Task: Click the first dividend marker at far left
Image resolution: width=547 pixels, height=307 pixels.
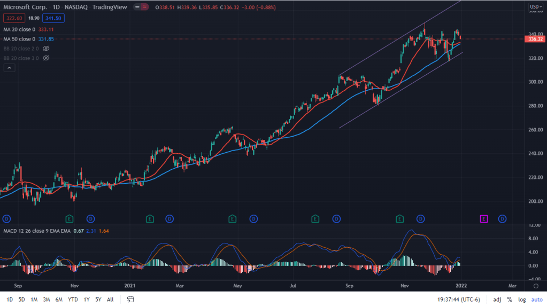Action: click(x=6, y=218)
